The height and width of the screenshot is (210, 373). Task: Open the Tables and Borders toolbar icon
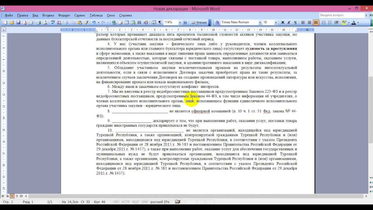click(120, 22)
